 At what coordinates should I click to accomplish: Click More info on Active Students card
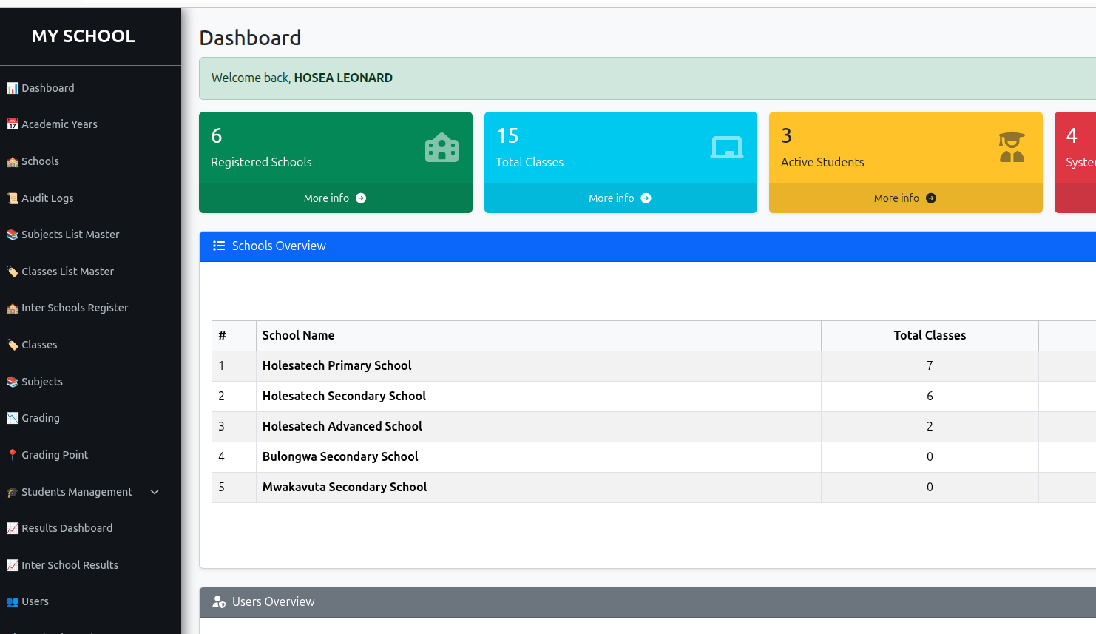(x=896, y=198)
